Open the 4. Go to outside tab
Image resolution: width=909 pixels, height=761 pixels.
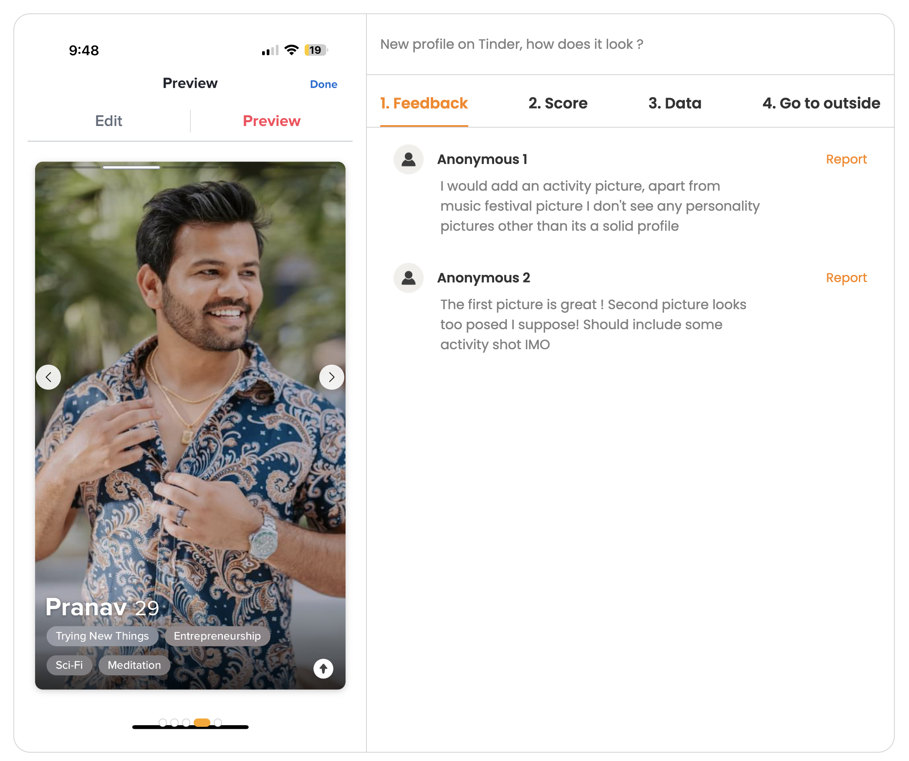tap(821, 103)
